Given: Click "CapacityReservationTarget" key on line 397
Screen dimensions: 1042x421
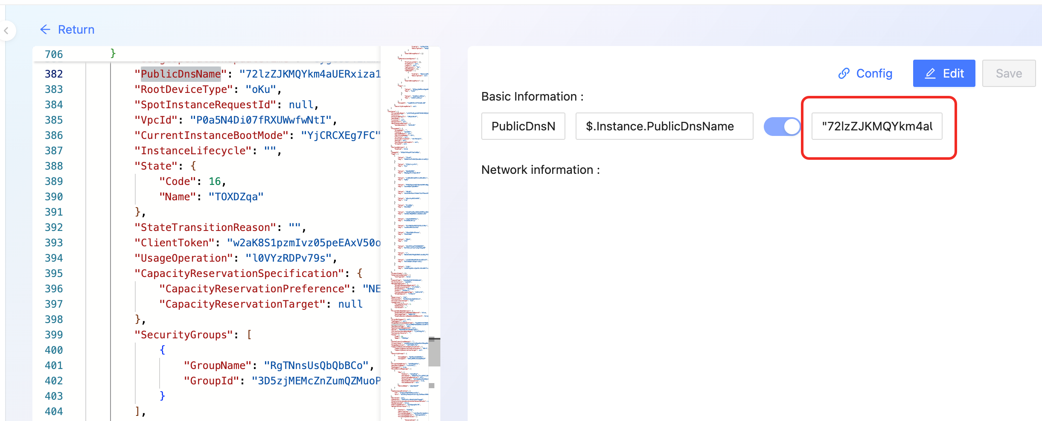Looking at the screenshot, I should [242, 304].
